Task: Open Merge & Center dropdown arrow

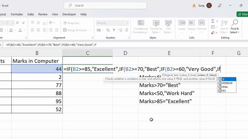Action: click(90, 30)
